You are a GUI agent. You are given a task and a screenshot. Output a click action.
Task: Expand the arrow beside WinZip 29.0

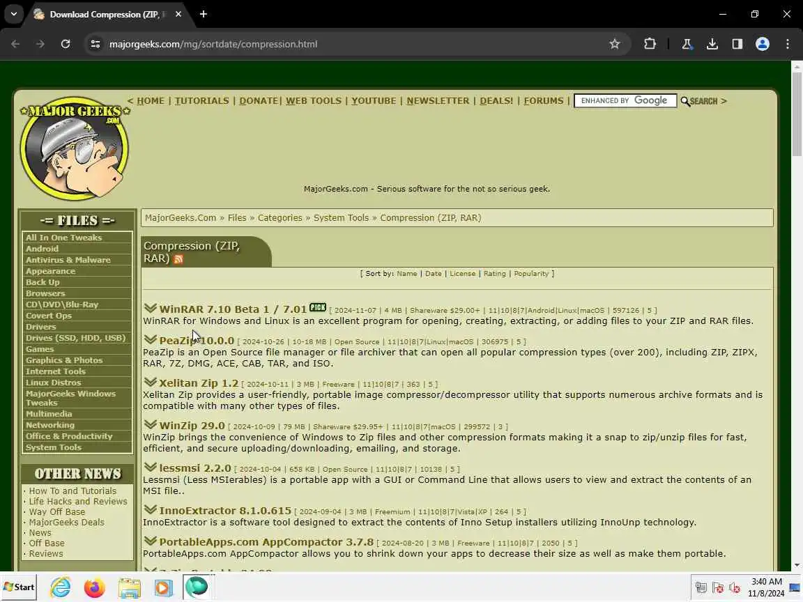coord(150,424)
